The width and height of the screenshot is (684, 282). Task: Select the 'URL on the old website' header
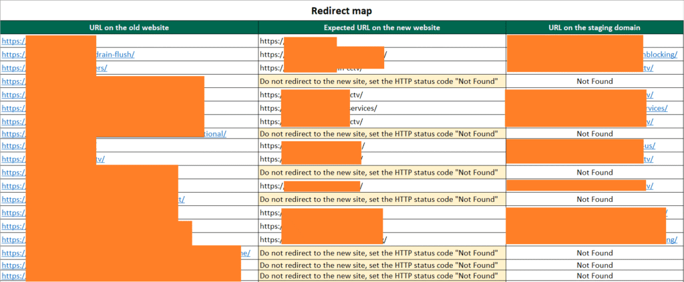point(129,27)
